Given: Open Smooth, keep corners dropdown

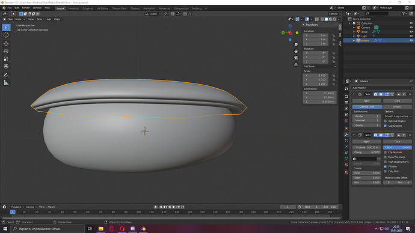Looking at the screenshot, I should click(x=398, y=116).
